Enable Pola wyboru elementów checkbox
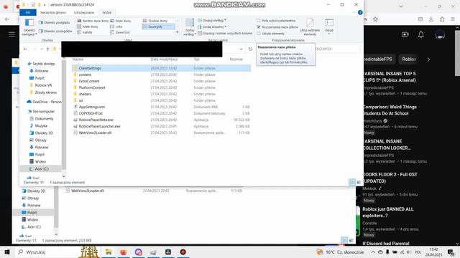The width and height of the screenshot is (460, 258). coord(259,21)
